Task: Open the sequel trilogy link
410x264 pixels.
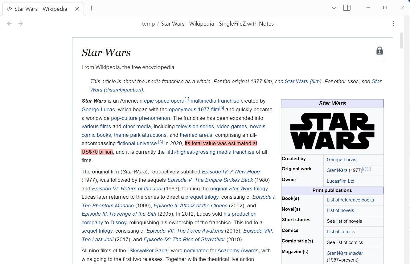Action: pyautogui.click(x=97, y=231)
